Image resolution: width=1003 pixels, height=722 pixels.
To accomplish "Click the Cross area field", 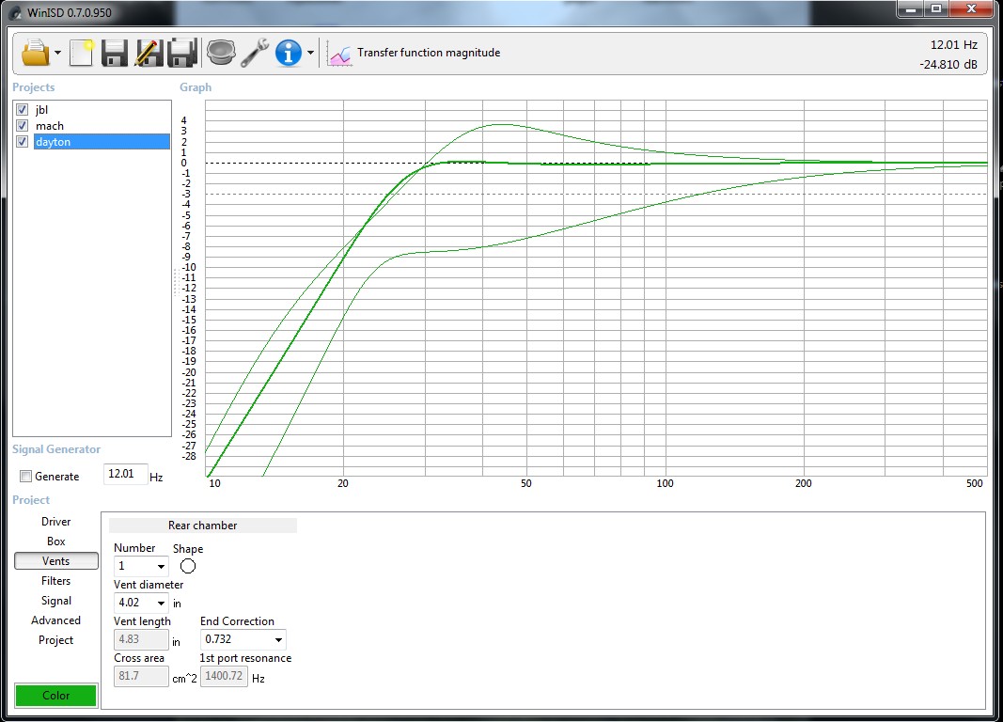I will (141, 676).
